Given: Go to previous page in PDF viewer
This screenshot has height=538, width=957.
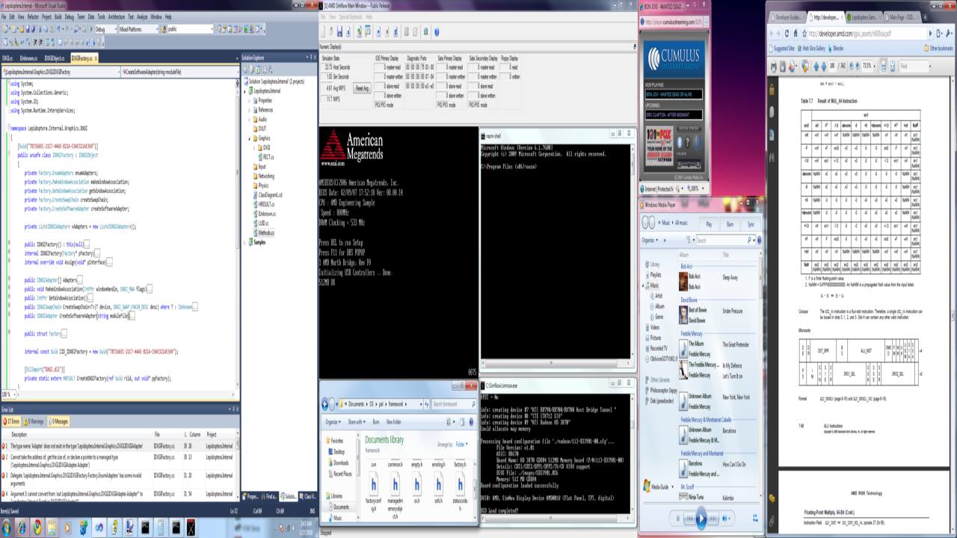Looking at the screenshot, I should coord(817,66).
